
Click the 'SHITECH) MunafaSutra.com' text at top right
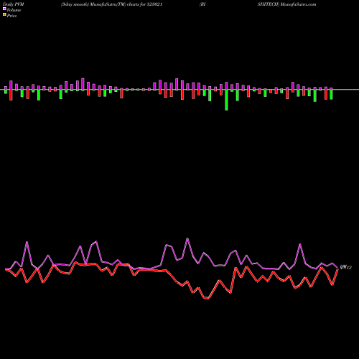[286, 4]
